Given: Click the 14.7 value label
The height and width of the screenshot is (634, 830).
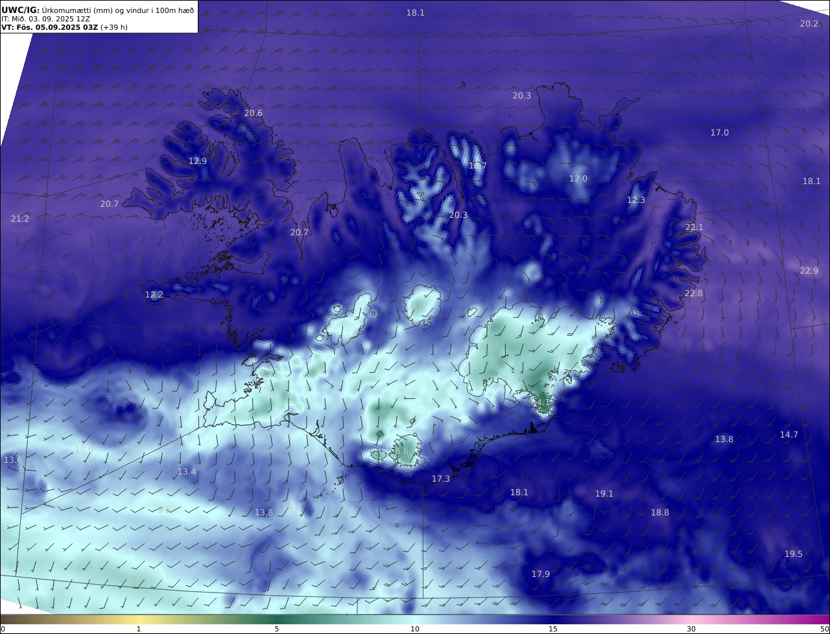Looking at the screenshot, I should click(789, 435).
